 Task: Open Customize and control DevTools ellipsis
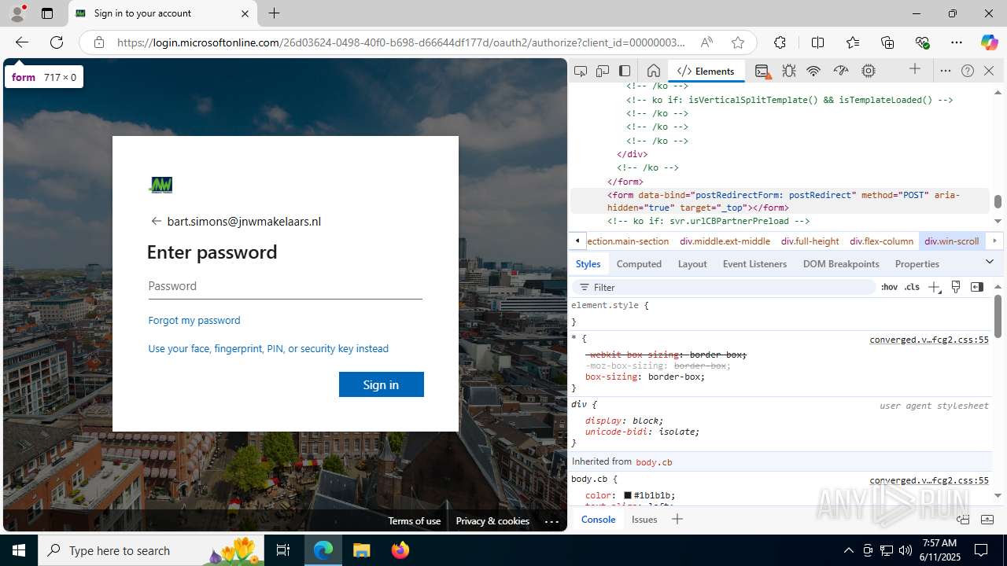[x=946, y=71]
